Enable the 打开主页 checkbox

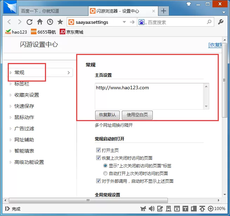pyautogui.click(x=98, y=150)
